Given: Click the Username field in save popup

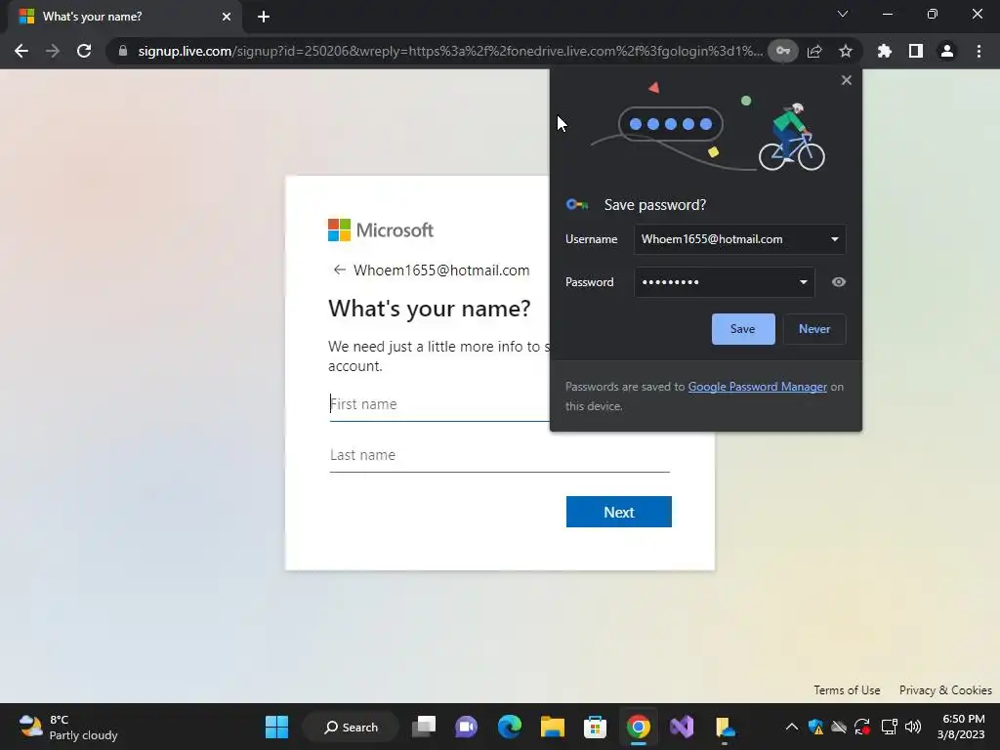Looking at the screenshot, I should tap(740, 239).
